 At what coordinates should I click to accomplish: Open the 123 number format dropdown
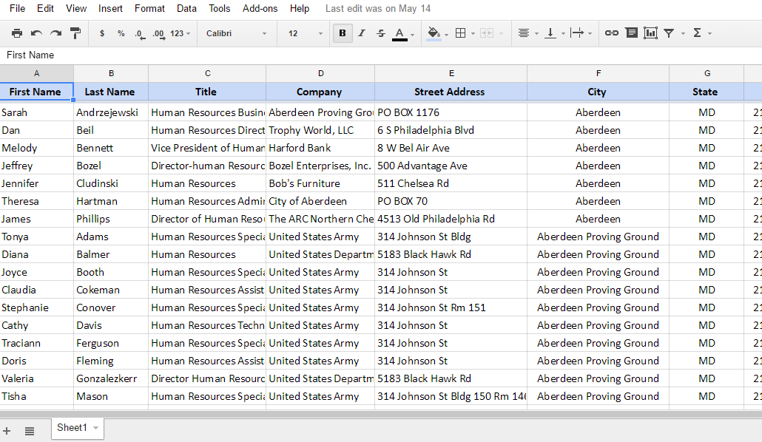click(x=181, y=33)
